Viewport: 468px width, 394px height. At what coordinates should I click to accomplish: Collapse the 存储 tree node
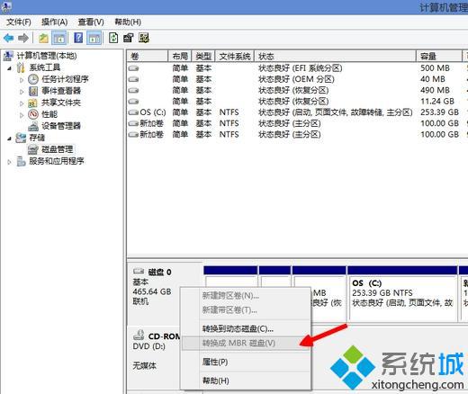click(x=10, y=139)
